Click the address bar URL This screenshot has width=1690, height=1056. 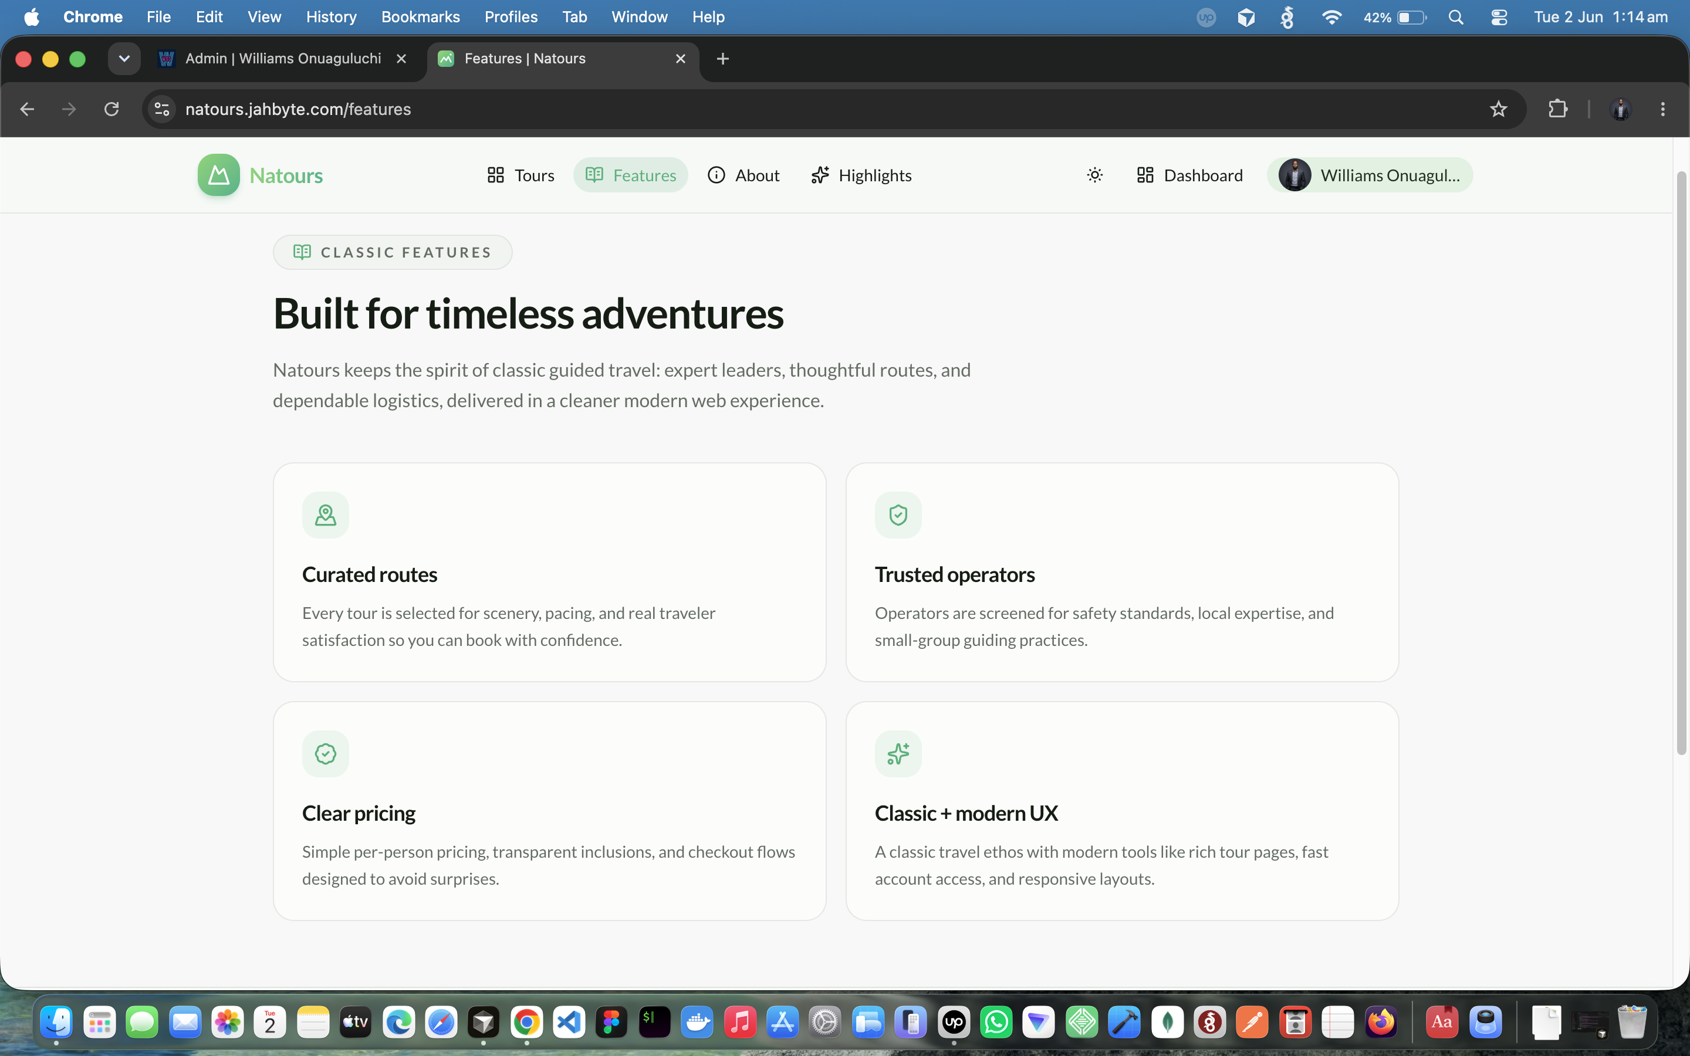(298, 109)
